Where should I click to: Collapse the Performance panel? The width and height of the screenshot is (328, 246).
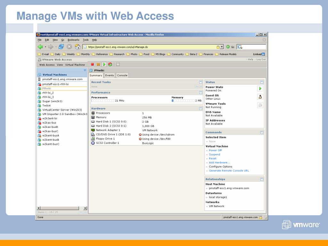point(201,93)
